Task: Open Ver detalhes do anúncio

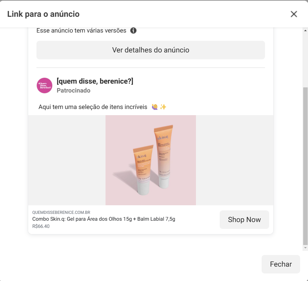Action: click(x=151, y=50)
